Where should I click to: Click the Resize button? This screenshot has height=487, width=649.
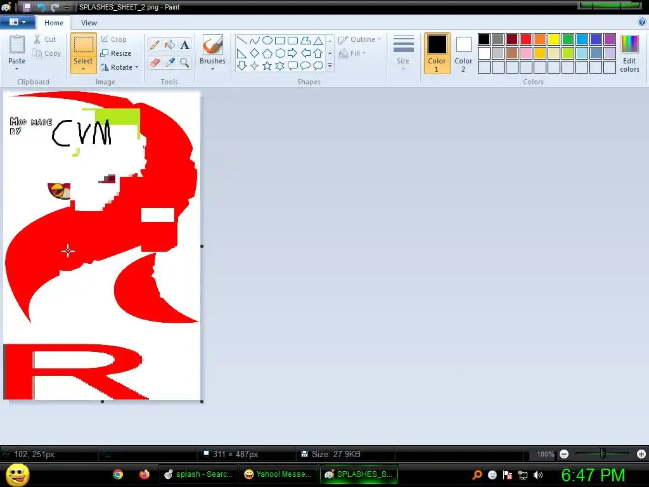[116, 53]
